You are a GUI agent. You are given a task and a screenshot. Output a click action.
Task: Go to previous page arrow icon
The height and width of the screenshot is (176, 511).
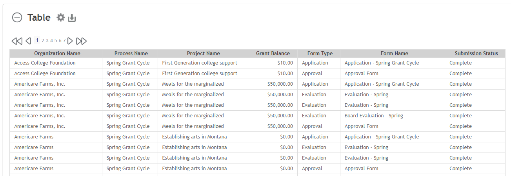28,41
